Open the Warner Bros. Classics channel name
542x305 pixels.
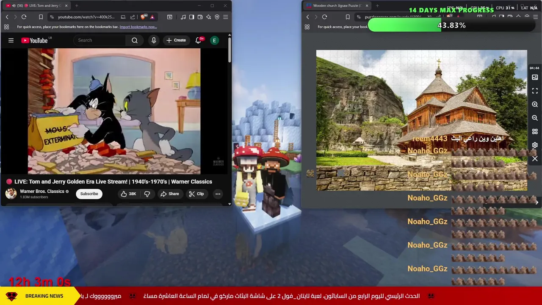click(42, 191)
